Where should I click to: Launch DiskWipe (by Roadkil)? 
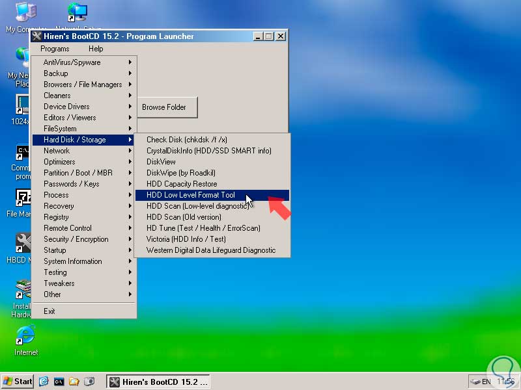(x=212, y=173)
